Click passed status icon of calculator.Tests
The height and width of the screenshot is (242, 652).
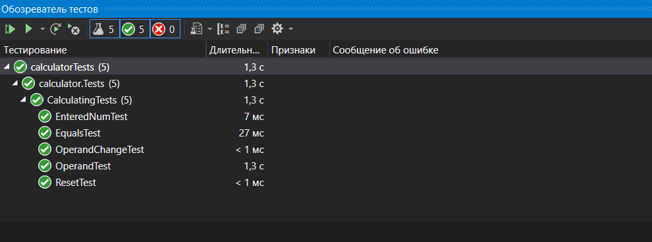coord(28,84)
